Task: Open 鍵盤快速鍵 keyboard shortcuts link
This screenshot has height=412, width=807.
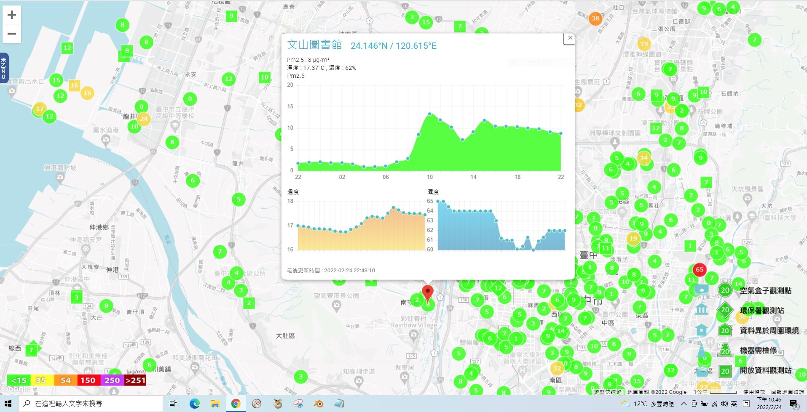Action: (608, 392)
